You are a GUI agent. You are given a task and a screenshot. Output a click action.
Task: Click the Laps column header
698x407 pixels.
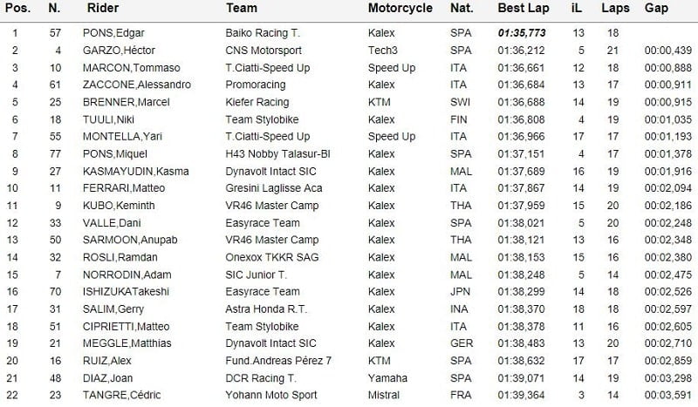click(614, 8)
